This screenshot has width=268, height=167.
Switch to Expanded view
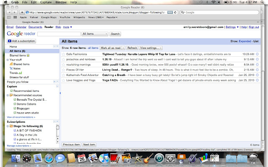[245, 41]
